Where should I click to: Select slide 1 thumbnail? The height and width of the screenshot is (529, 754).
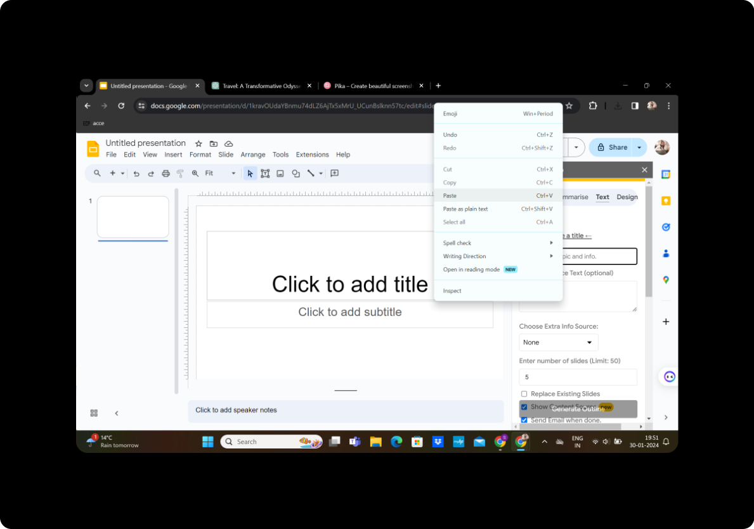tap(133, 217)
